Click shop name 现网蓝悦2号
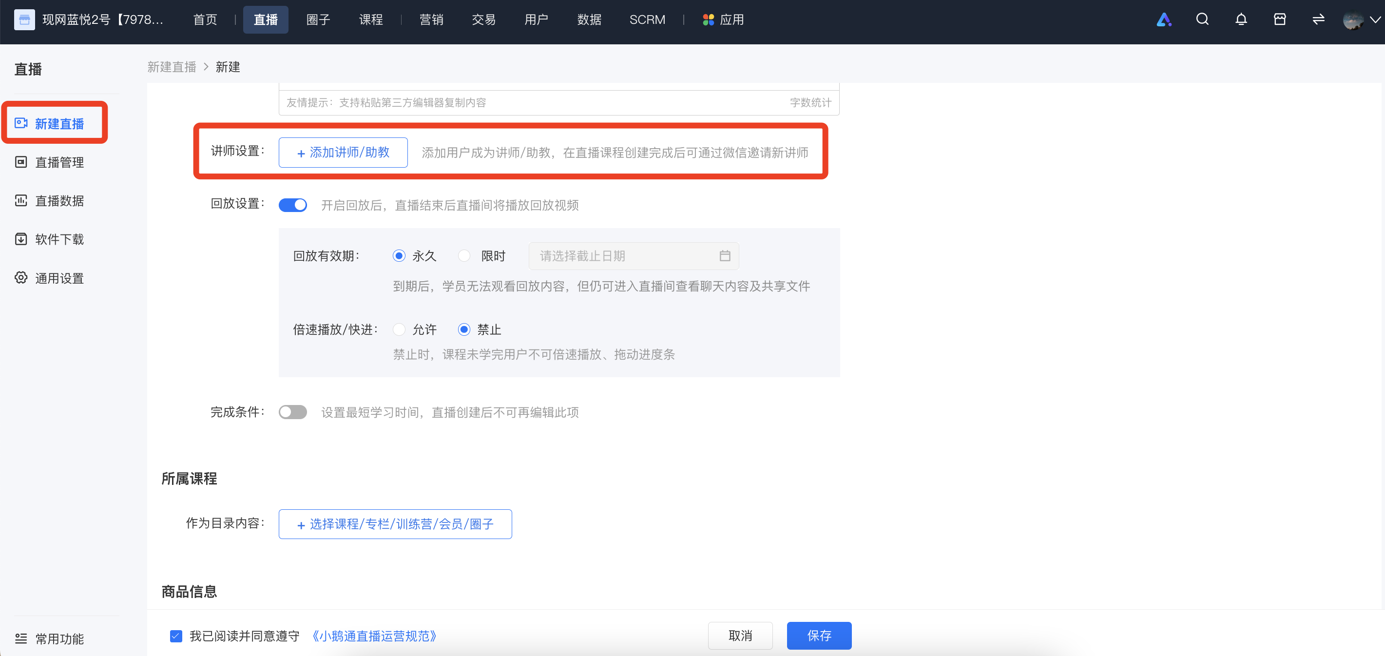Viewport: 1385px width, 656px height. pyautogui.click(x=103, y=20)
